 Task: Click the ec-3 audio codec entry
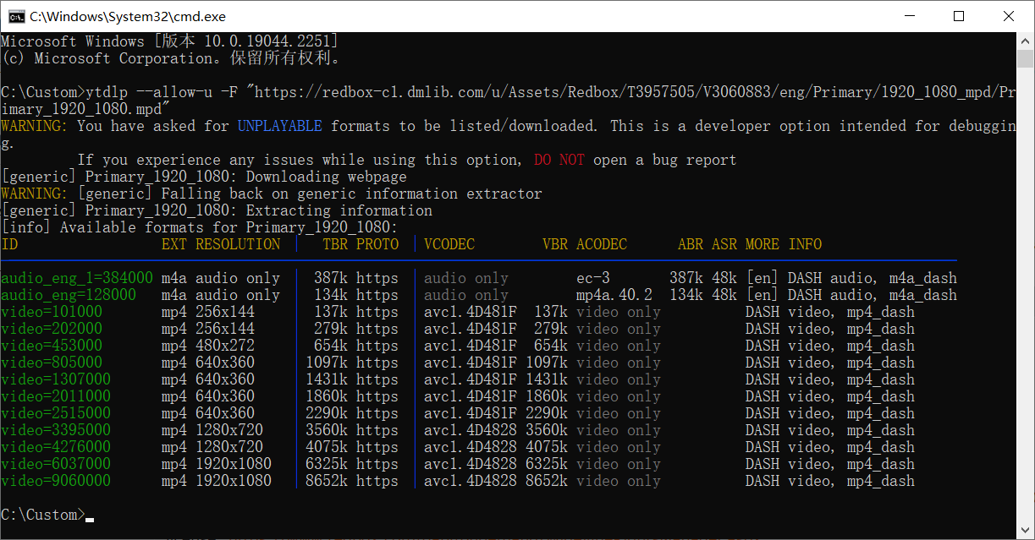point(592,278)
